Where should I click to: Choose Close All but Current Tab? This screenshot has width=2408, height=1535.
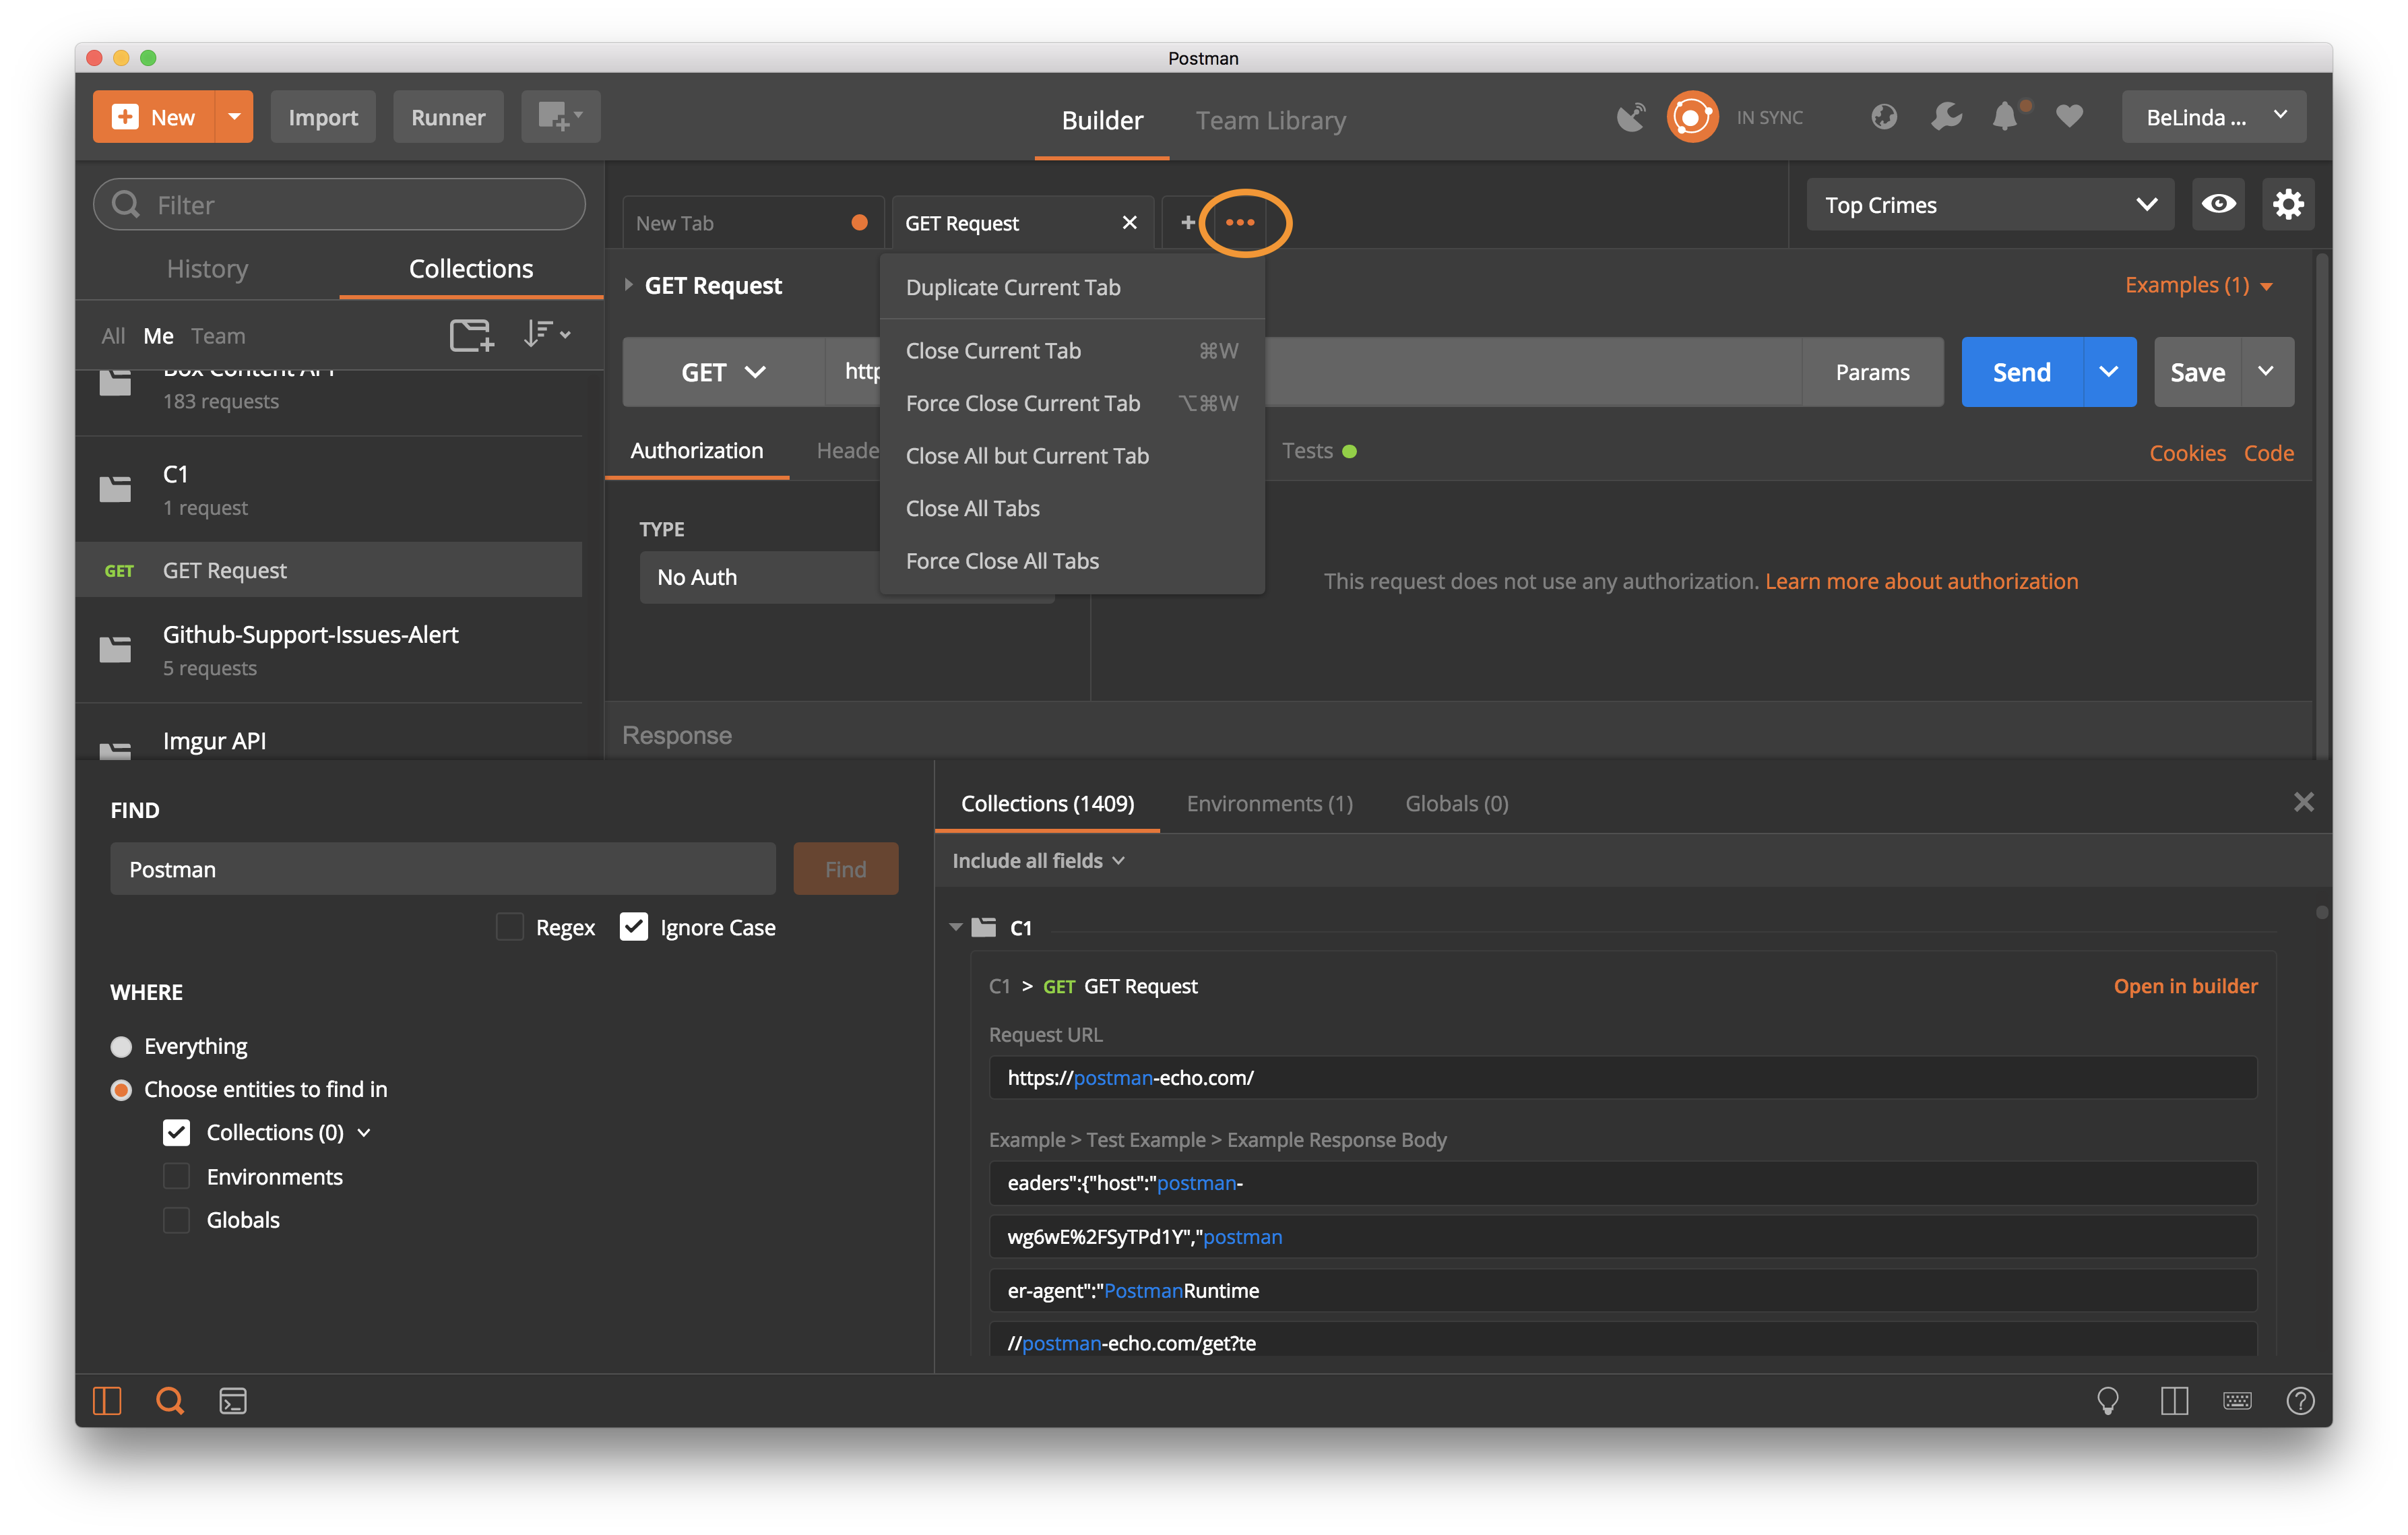tap(1072, 456)
